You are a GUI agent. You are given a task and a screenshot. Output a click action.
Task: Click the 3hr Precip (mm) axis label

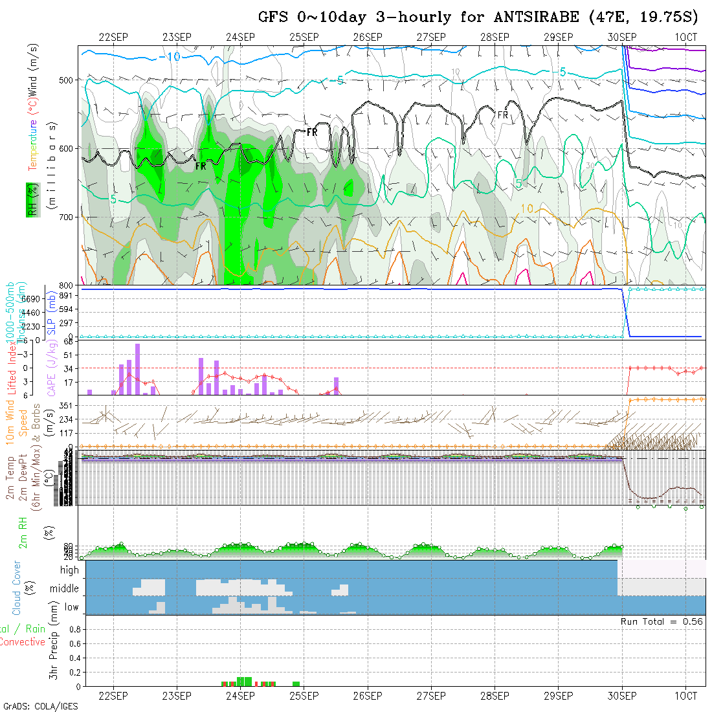coord(54,640)
